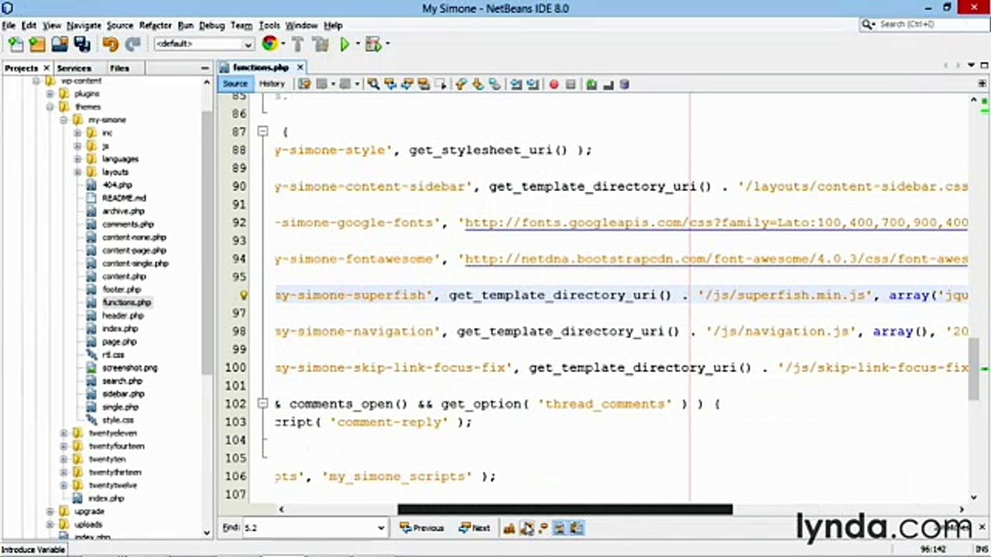991x557 pixels.
Task: Toggle Highlight Search in editor toolbar
Action: [x=424, y=84]
